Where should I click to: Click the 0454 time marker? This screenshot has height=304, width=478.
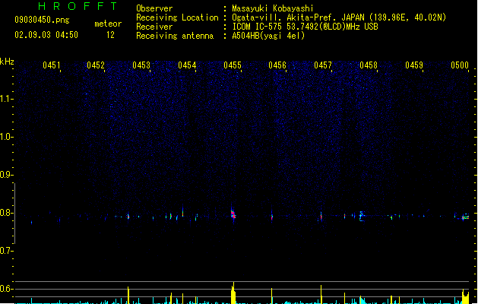click(187, 65)
